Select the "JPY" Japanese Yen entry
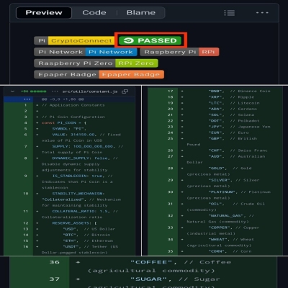The image size is (288, 288). click(x=239, y=127)
